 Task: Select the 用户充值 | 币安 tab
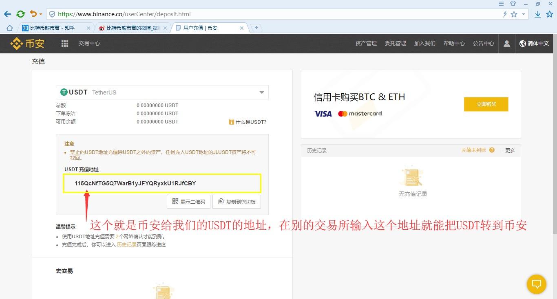[x=210, y=28]
